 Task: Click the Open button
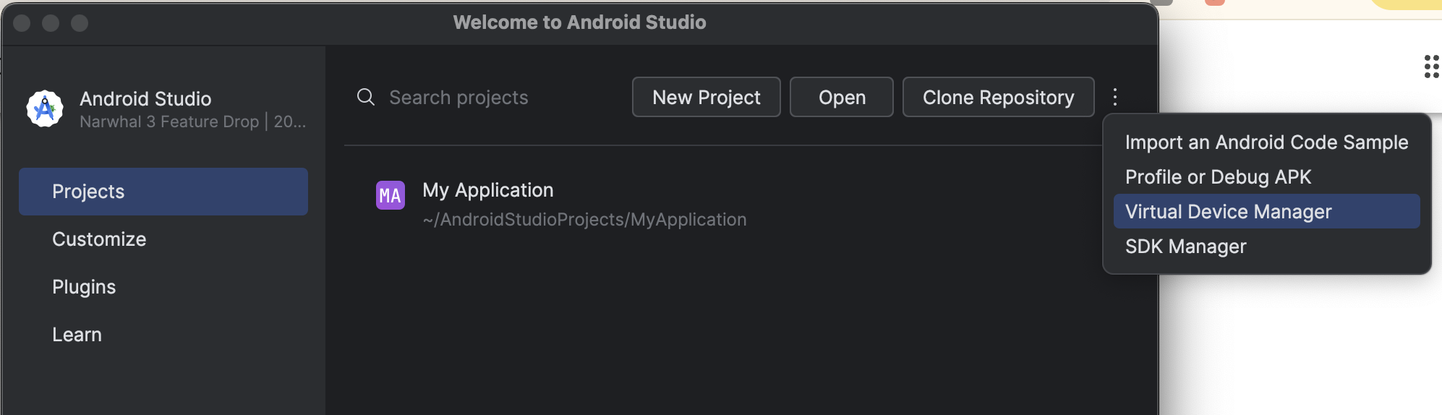842,97
